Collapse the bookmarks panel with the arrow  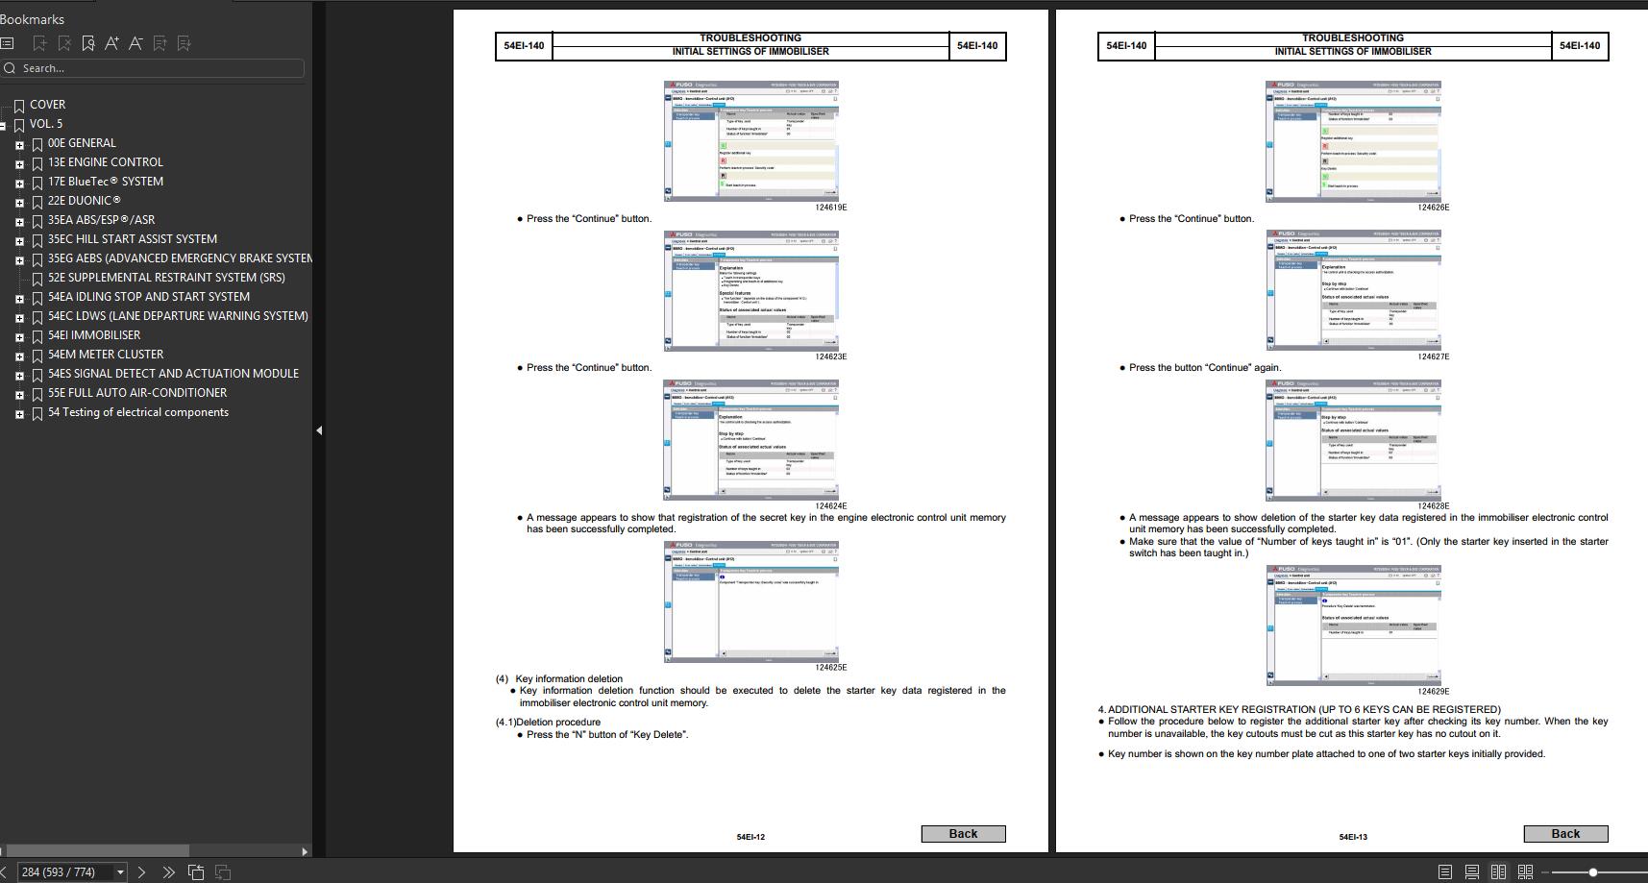(319, 430)
